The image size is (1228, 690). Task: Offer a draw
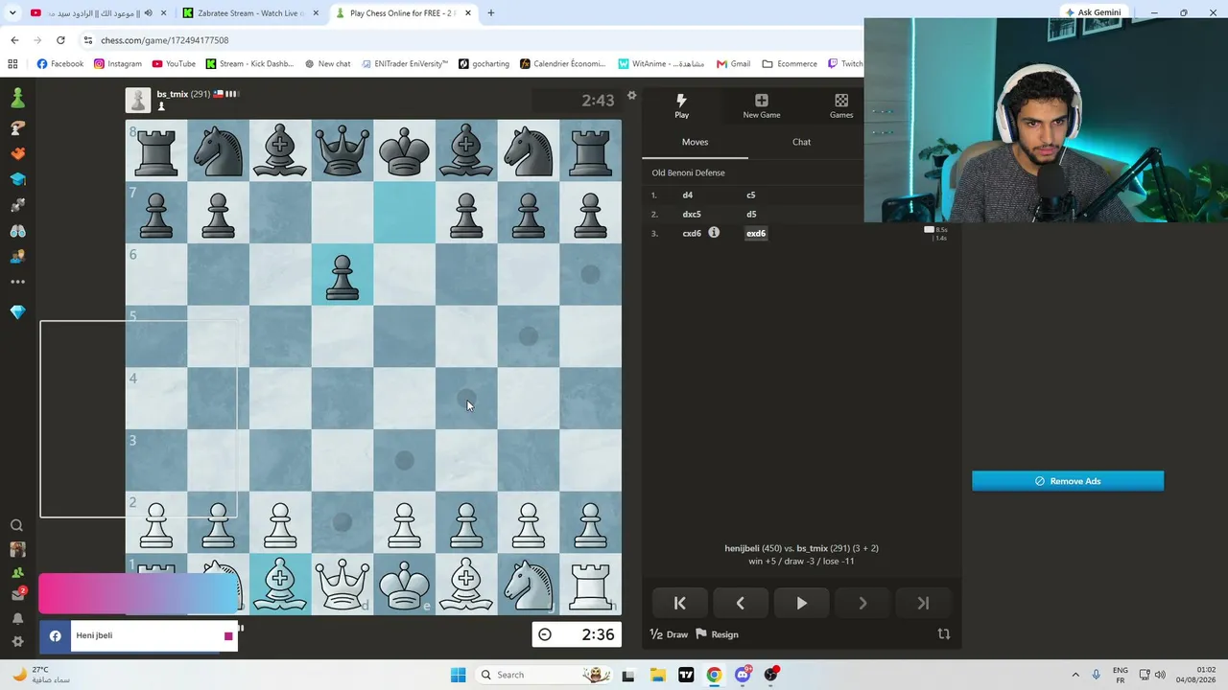(x=670, y=634)
